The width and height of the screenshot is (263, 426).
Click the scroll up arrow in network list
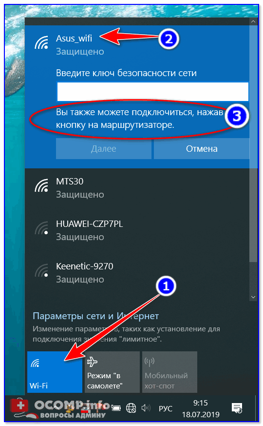point(253,21)
